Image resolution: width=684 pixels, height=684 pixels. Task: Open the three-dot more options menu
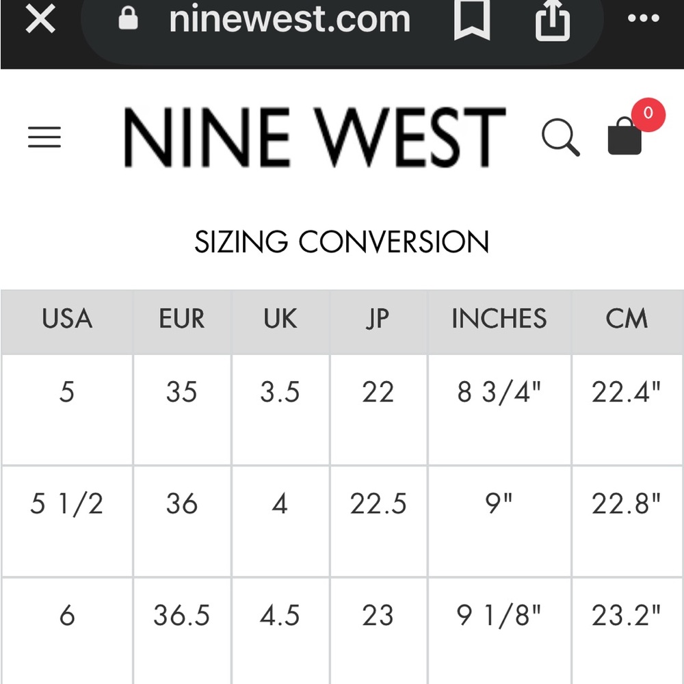[644, 18]
